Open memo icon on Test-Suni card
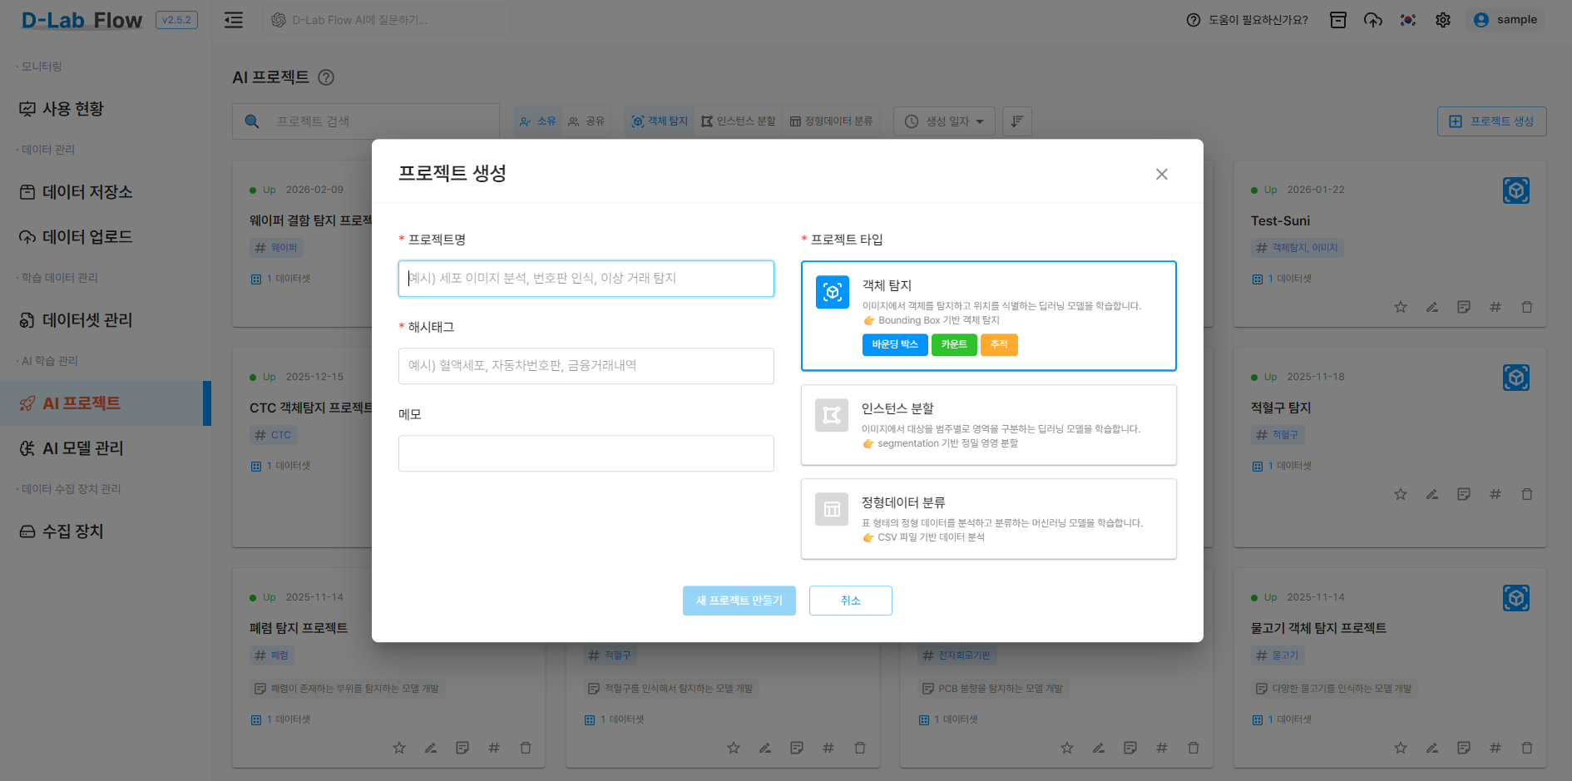The height and width of the screenshot is (781, 1572). coord(1464,307)
